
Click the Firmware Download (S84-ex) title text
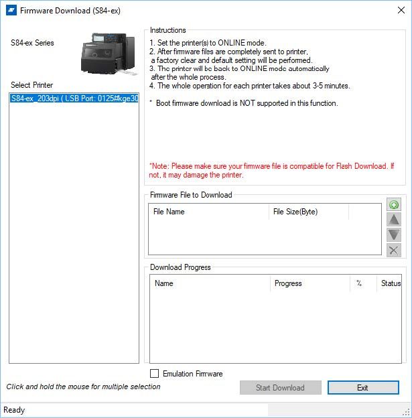70,11
